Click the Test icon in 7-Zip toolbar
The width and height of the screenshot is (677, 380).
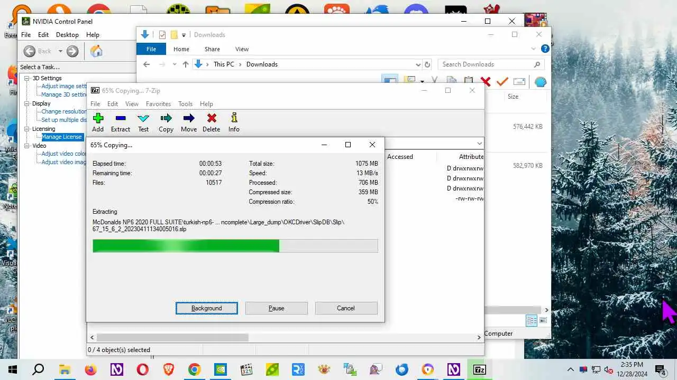pos(143,118)
